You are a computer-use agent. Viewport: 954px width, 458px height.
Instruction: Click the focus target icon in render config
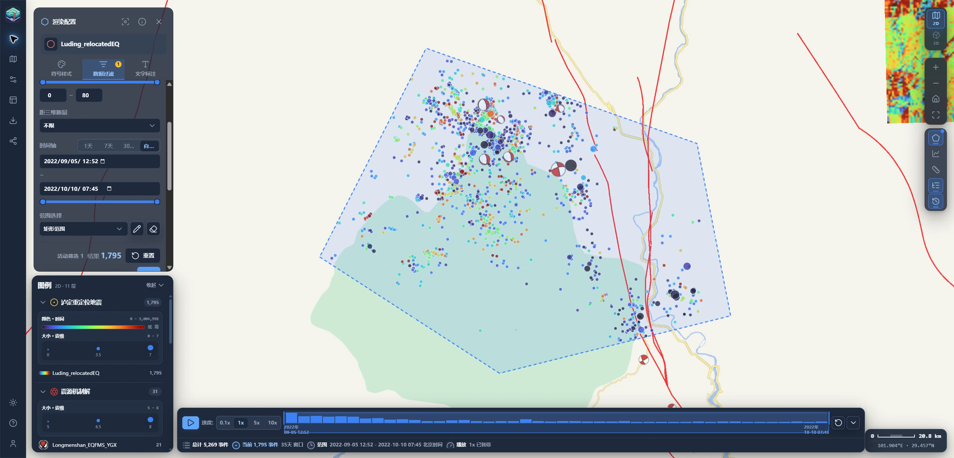point(125,22)
